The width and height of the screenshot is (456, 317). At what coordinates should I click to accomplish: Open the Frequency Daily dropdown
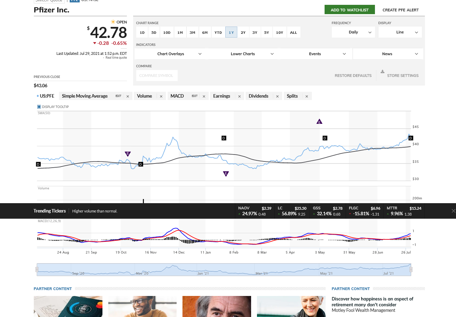click(353, 32)
